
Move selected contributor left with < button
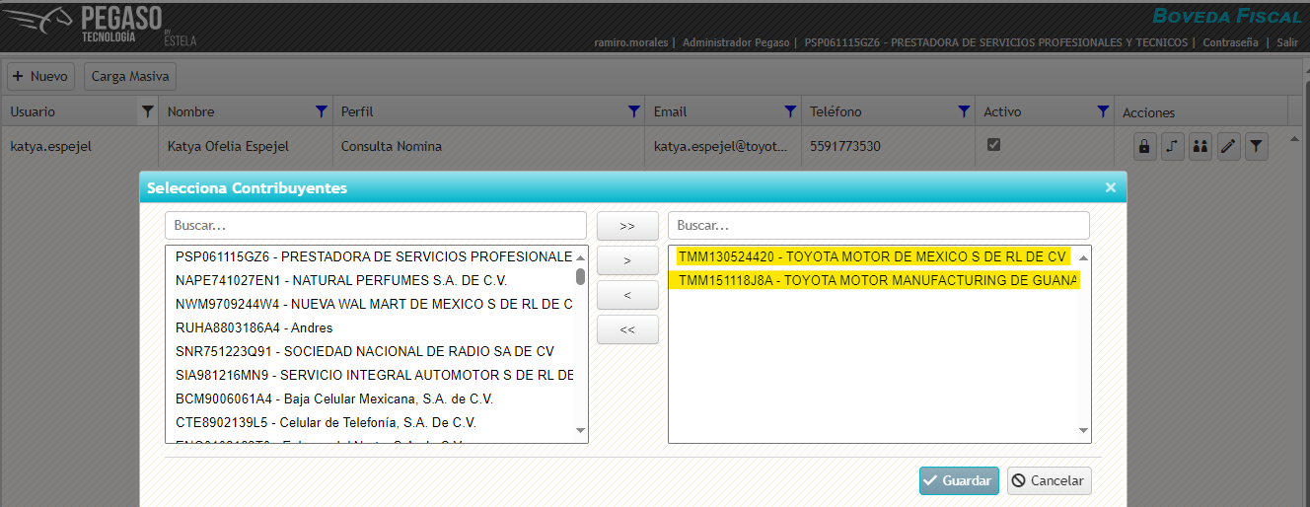[627, 295]
